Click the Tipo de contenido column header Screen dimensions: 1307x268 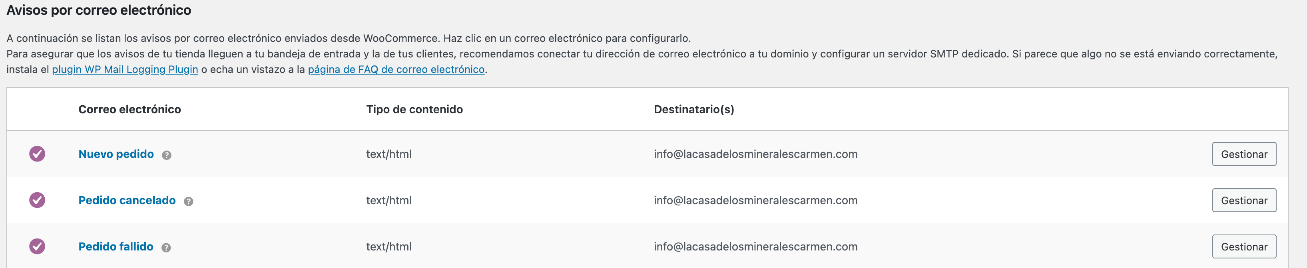[x=414, y=109]
